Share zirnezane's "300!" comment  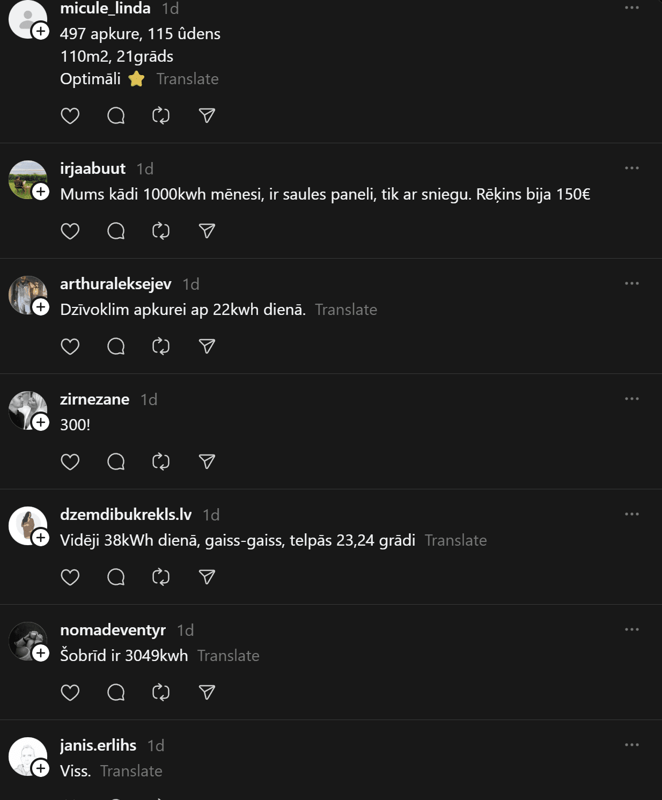[x=207, y=462]
